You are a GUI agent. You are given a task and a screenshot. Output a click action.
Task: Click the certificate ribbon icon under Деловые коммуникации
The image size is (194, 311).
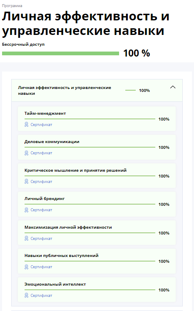[26, 153]
